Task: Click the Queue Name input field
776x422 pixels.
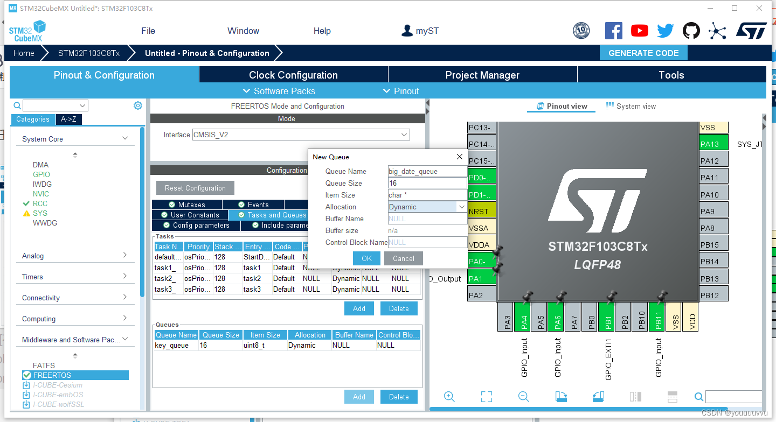Action: click(427, 171)
